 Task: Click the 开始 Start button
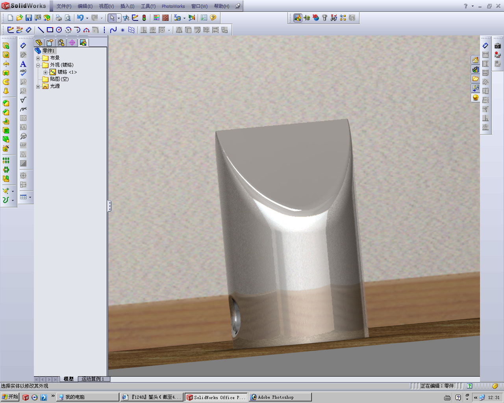pos(10,397)
